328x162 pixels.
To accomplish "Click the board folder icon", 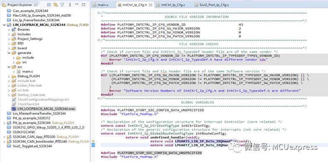I will coord(14,48).
